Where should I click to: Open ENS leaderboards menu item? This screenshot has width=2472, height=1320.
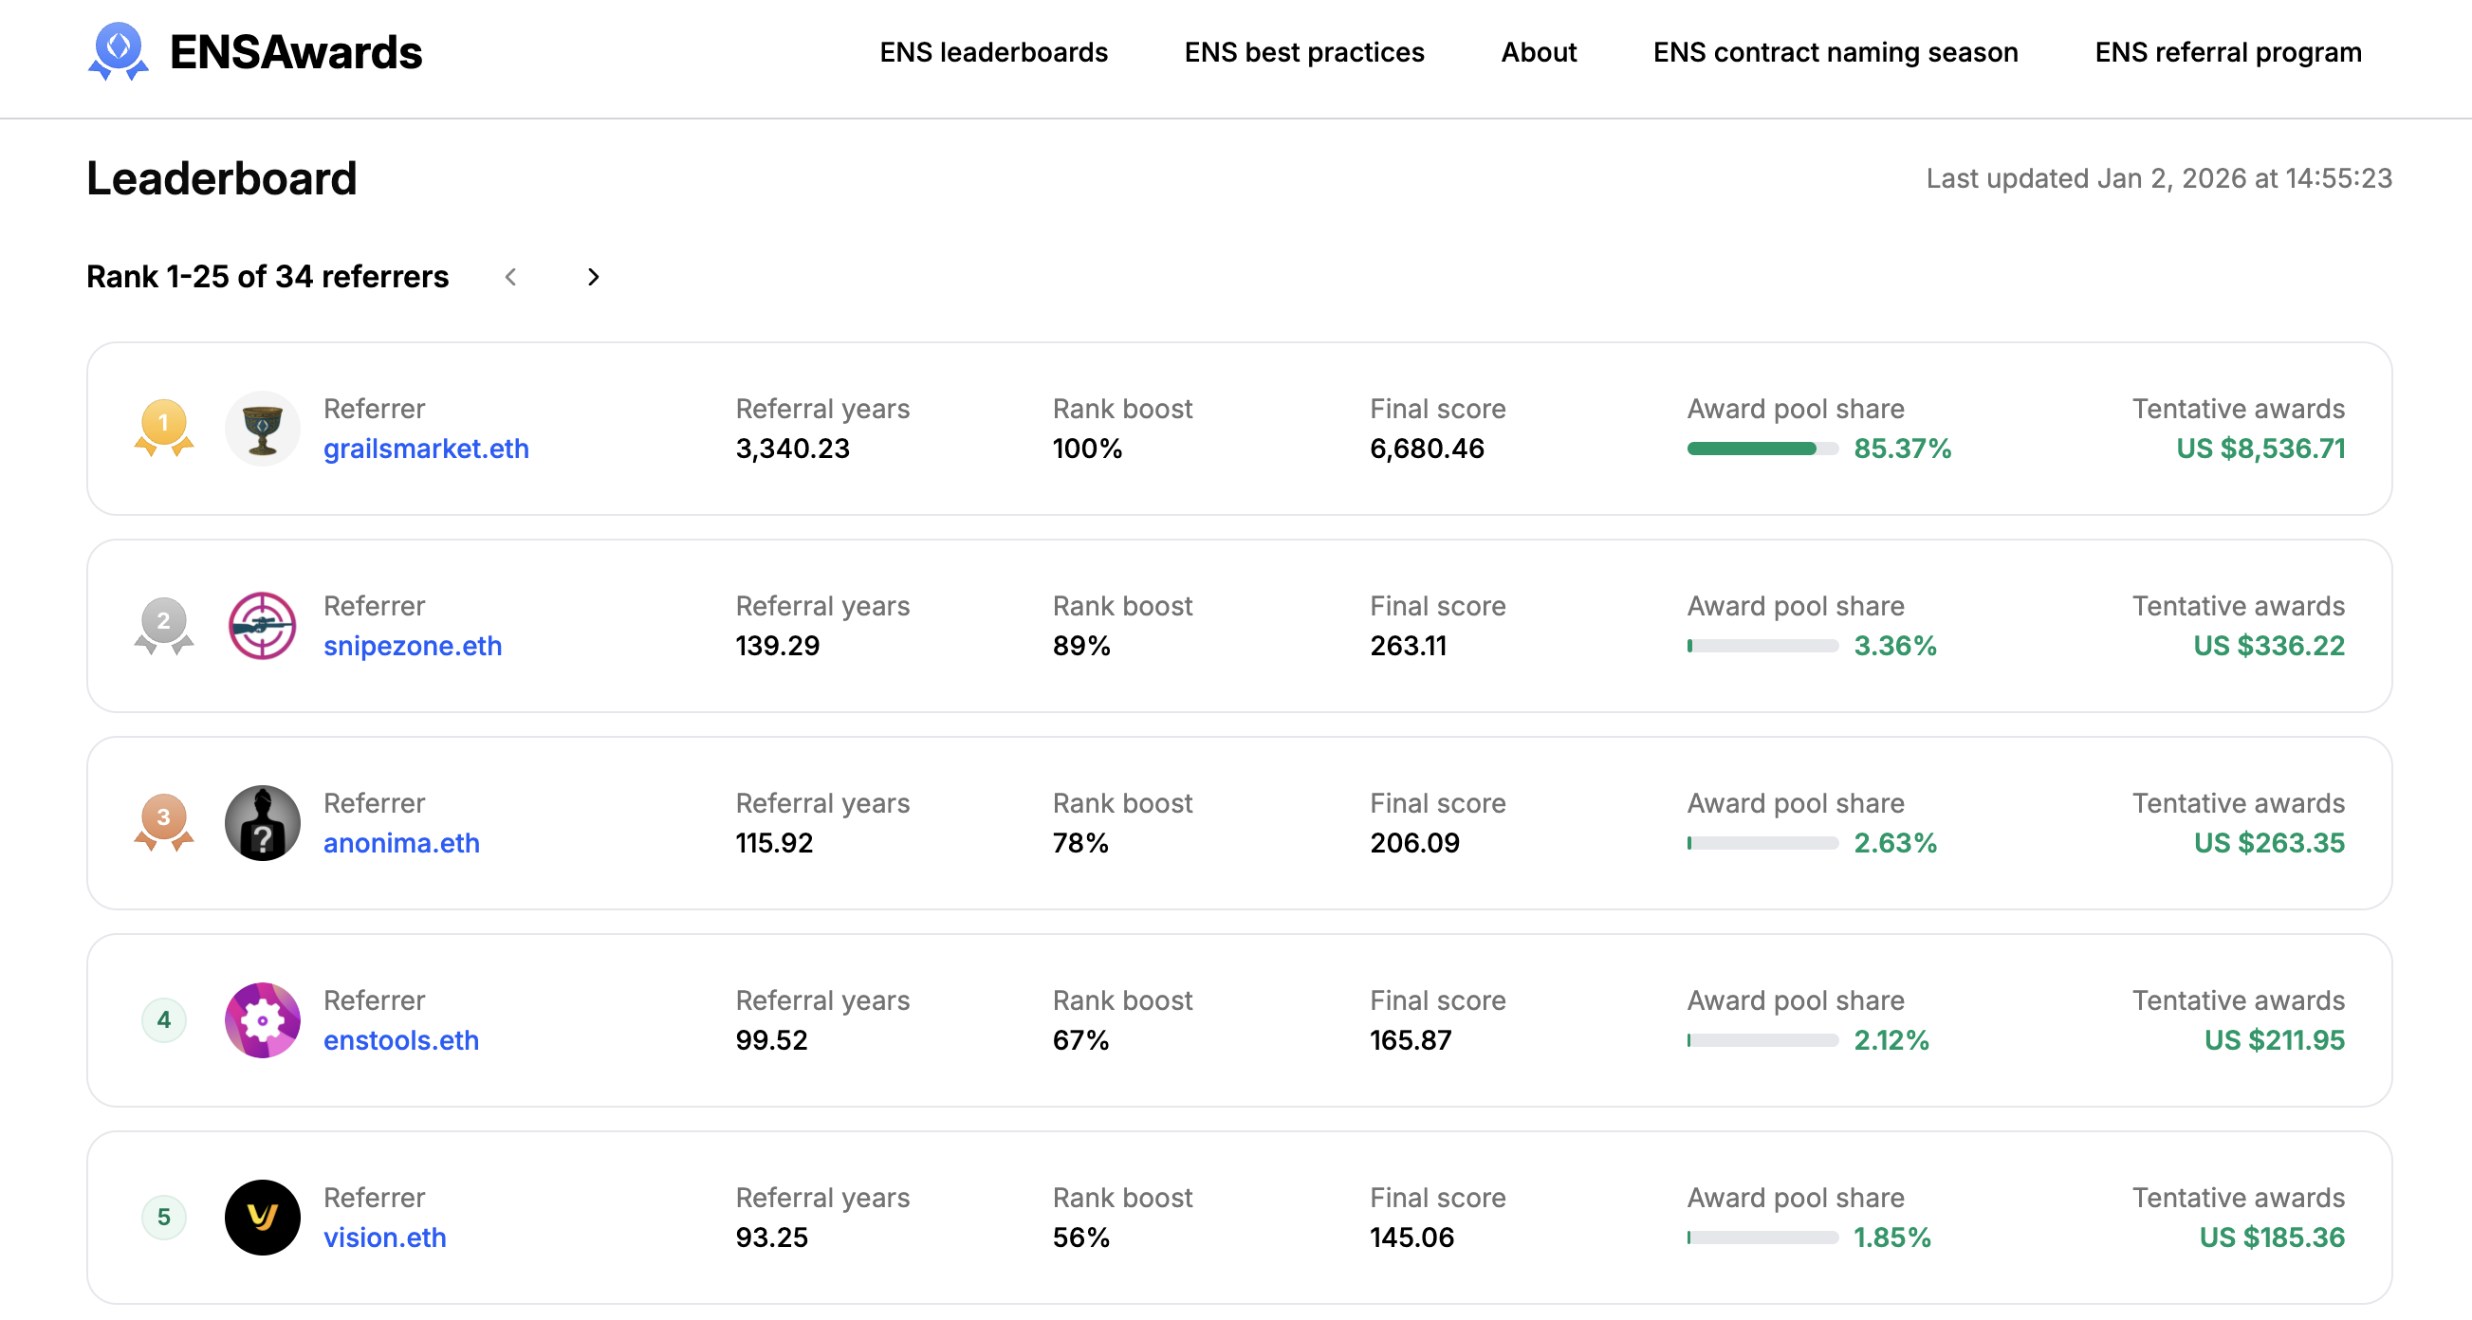pyautogui.click(x=993, y=52)
